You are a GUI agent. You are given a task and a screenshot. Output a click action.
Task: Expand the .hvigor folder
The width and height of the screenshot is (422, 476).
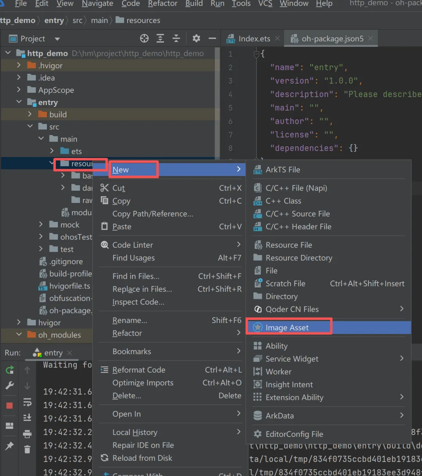[x=19, y=65]
